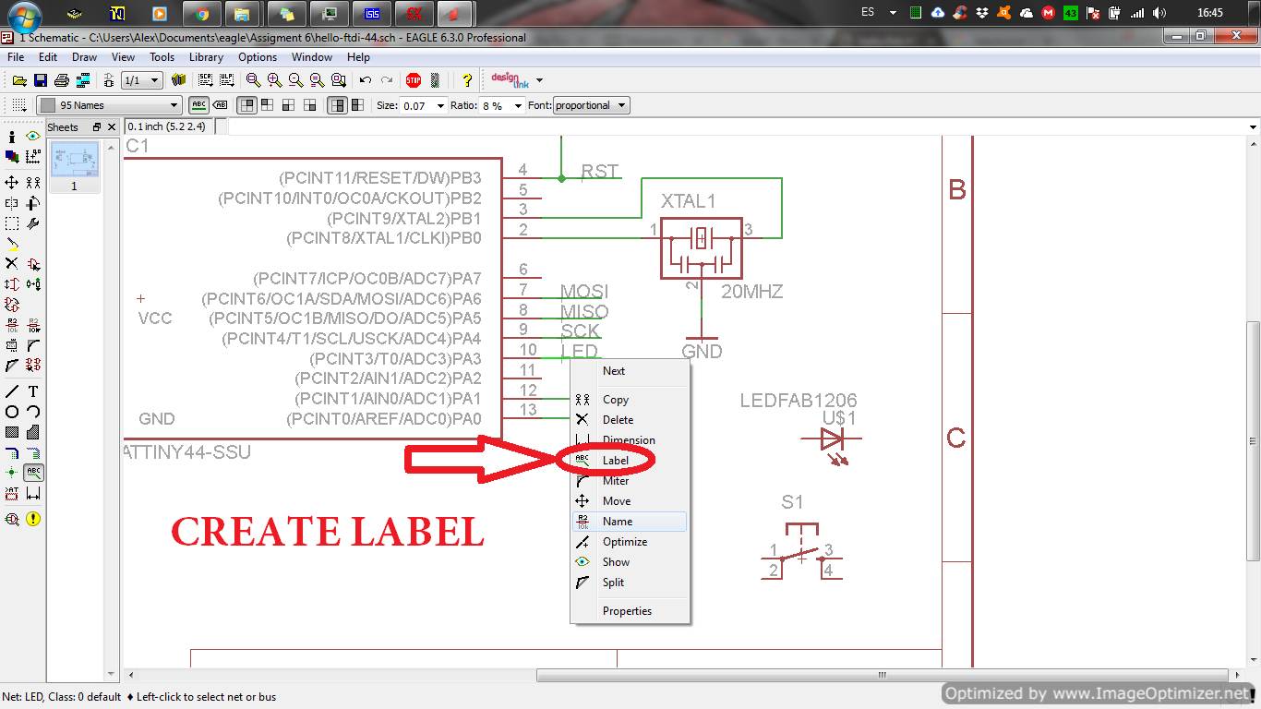Select the Rotate tool

point(33,203)
